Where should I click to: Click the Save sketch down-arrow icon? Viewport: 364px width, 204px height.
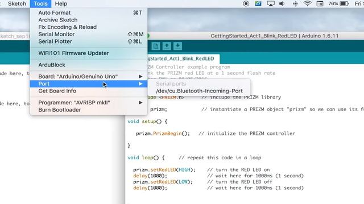coord(177,46)
